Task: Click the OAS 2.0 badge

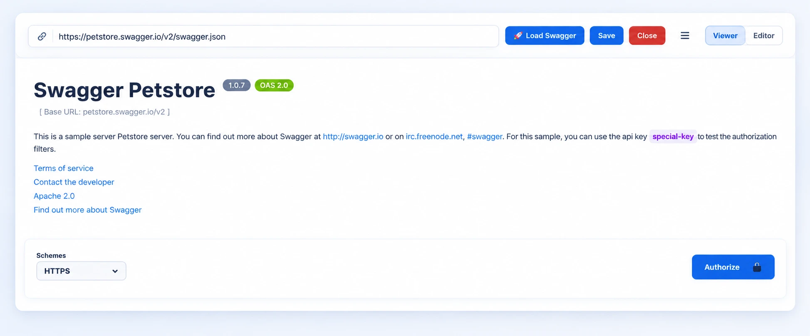Action: tap(274, 85)
